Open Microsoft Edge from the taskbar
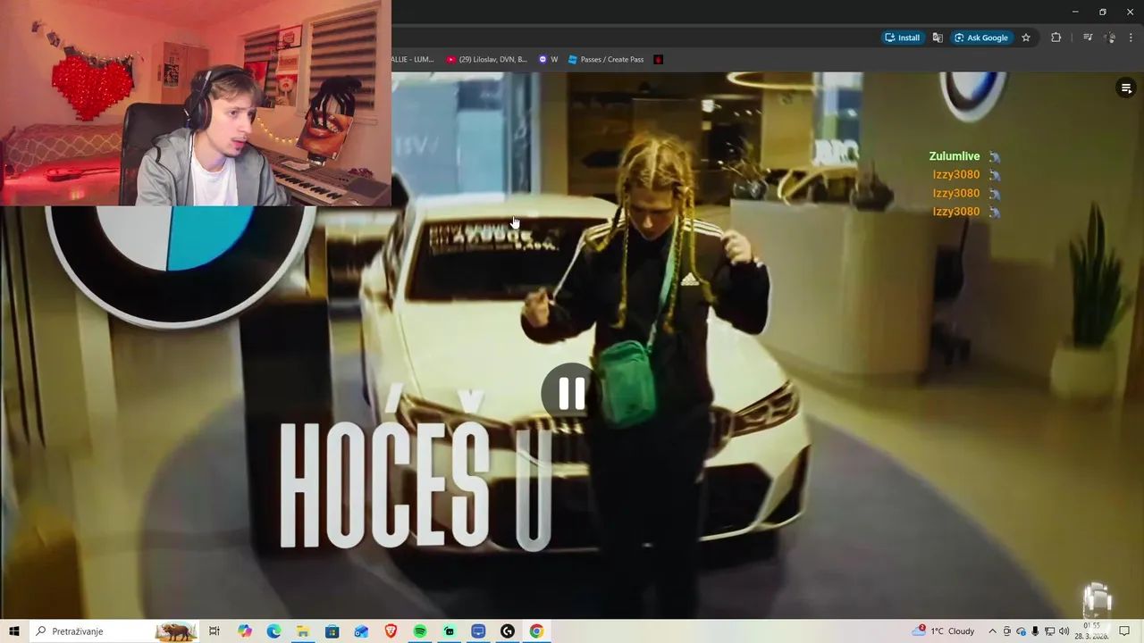 (x=273, y=631)
